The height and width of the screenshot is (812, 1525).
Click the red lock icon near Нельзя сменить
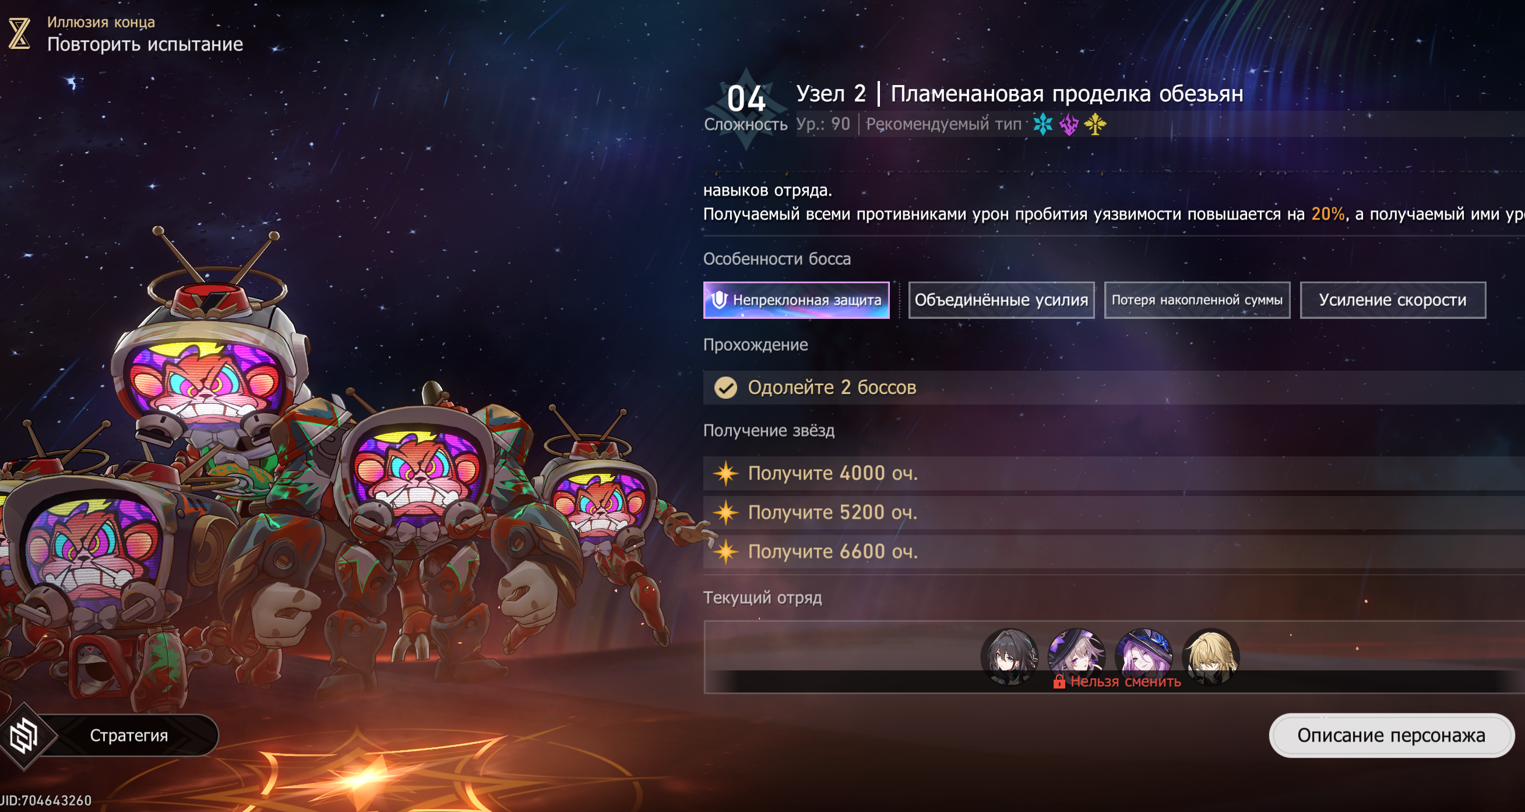point(1059,681)
